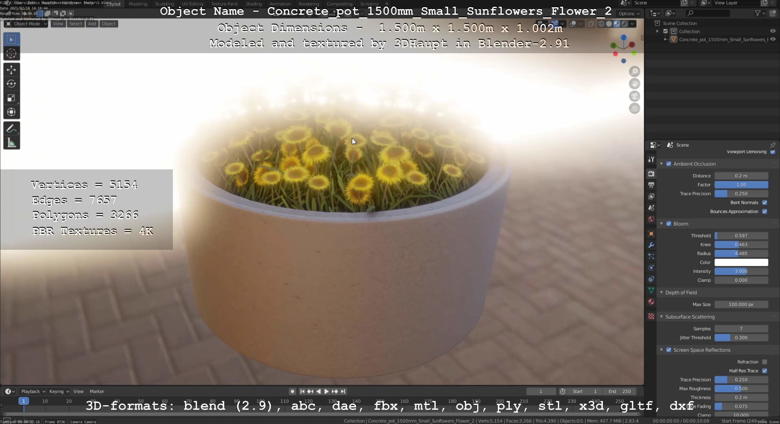Toggle Bounces Approximation checkbox
Screen dimensions: 780x424
pyautogui.click(x=765, y=211)
